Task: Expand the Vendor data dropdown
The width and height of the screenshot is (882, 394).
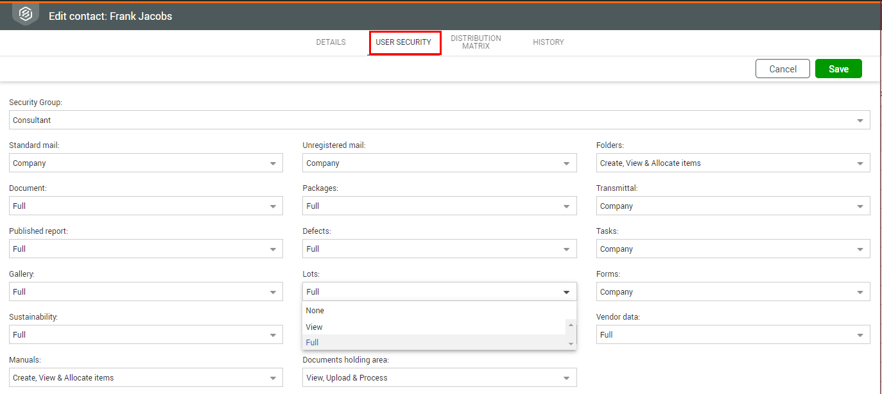Action: (732, 334)
